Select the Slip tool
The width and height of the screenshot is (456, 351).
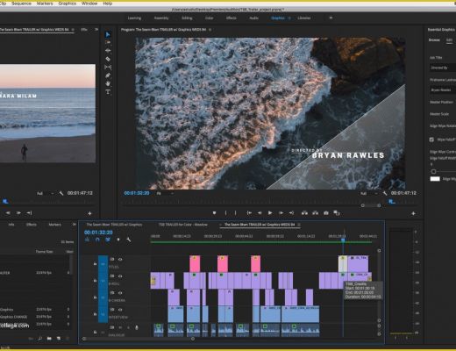[108, 67]
